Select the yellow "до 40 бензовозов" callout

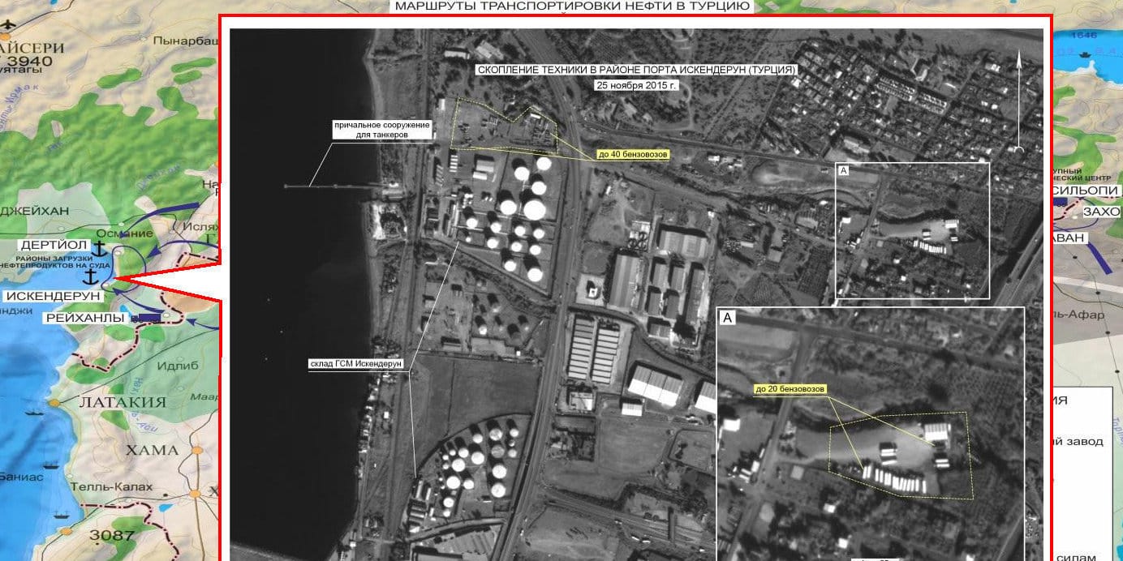pyautogui.click(x=632, y=153)
